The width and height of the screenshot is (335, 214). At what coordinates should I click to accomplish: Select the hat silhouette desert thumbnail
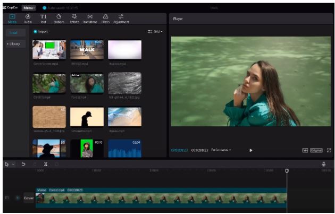coord(49,148)
